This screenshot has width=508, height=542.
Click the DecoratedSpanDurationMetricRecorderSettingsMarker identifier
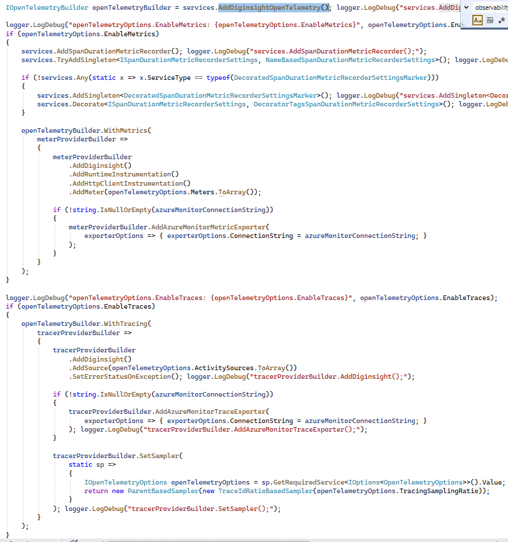[x=328, y=78]
